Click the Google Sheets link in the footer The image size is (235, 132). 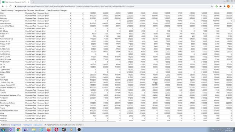[x=16, y=125]
